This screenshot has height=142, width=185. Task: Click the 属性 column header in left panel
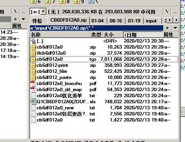click(19, 26)
